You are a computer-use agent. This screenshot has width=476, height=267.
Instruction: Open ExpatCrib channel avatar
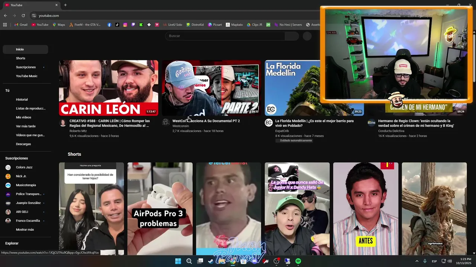click(268, 123)
